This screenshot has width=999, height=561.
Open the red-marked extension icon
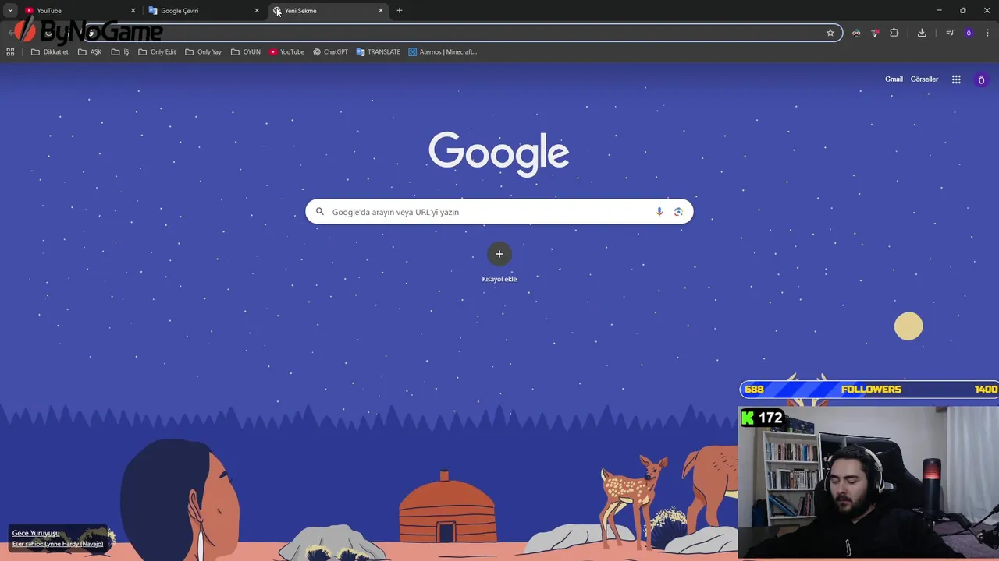875,33
